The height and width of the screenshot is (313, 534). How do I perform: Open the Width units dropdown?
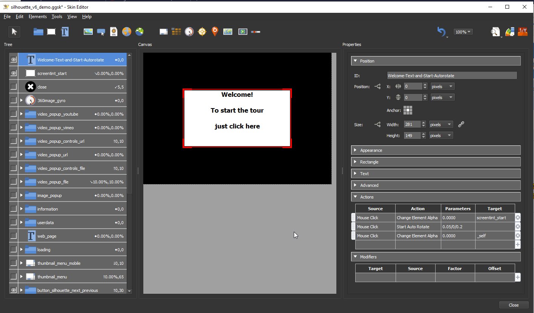point(441,124)
